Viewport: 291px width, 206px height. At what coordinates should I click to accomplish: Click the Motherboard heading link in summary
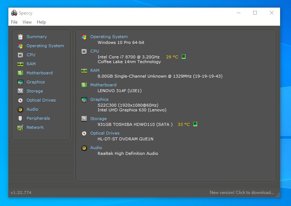[x=103, y=85]
